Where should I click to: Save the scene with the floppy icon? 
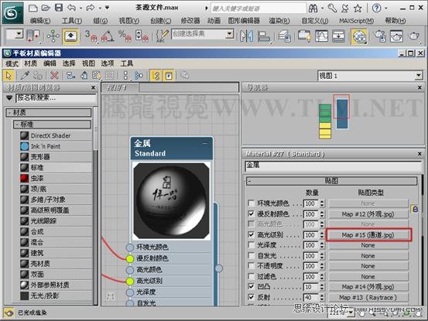point(59,8)
